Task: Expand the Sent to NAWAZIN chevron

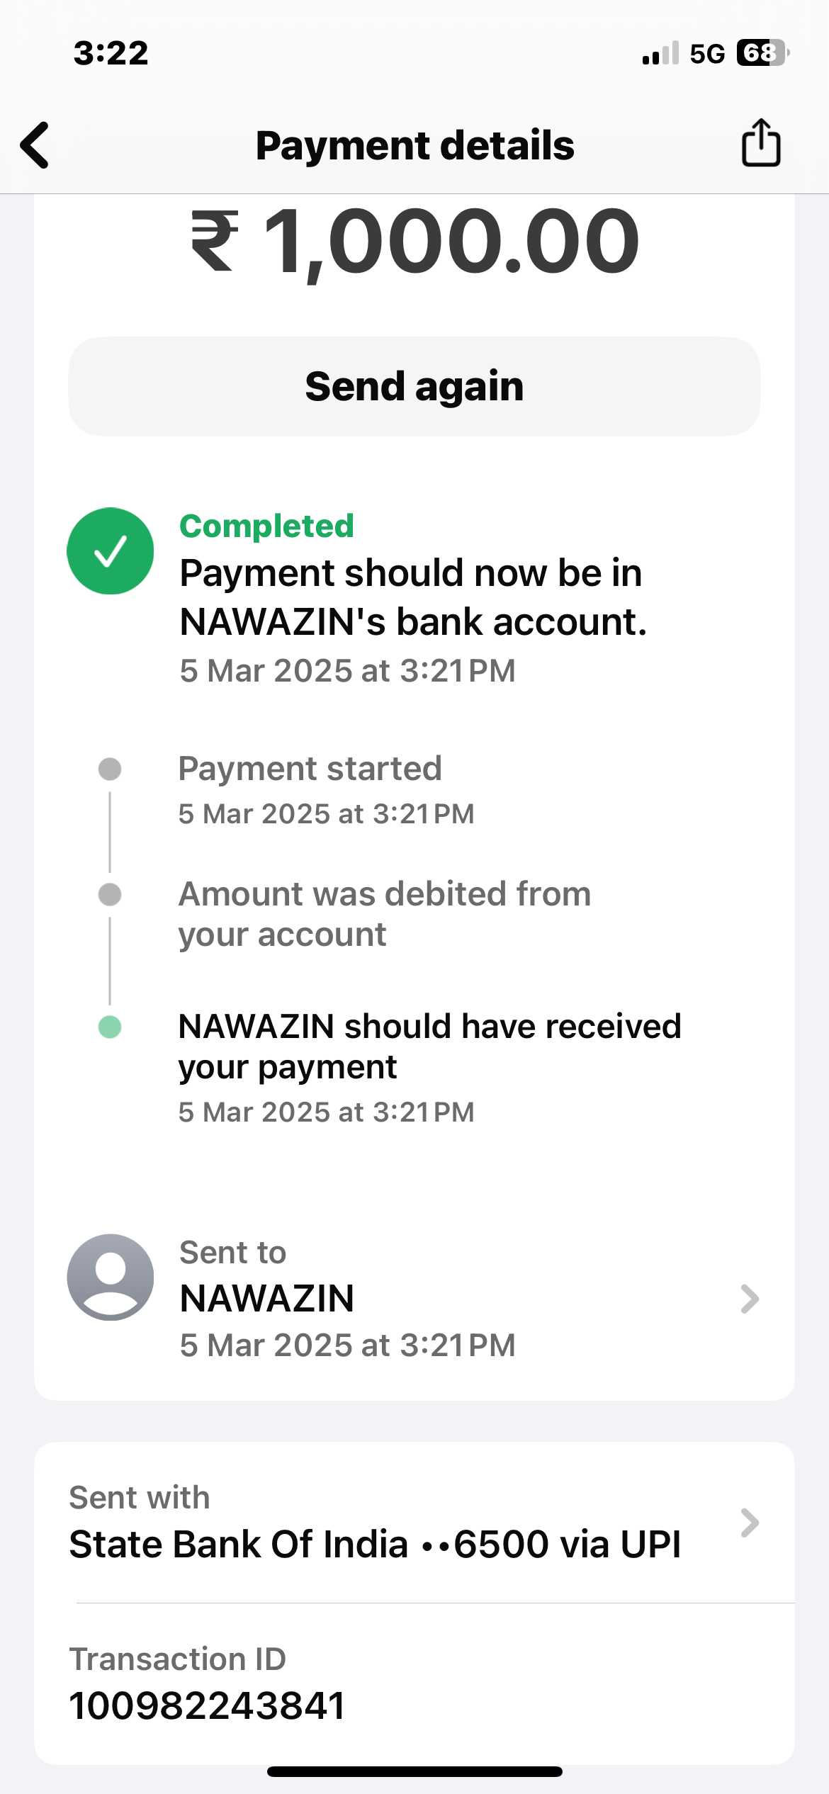Action: (x=750, y=1299)
